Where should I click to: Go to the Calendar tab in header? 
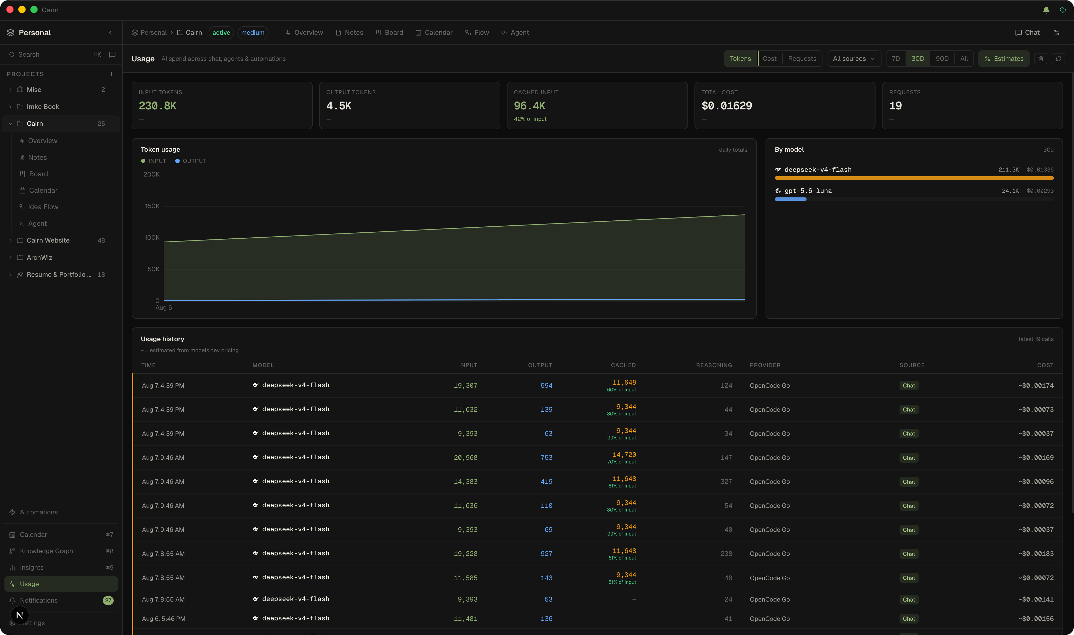(434, 33)
